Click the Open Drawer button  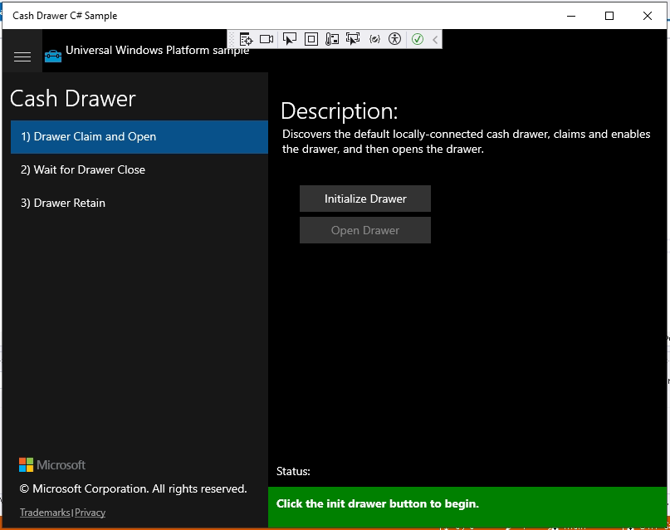coord(365,230)
